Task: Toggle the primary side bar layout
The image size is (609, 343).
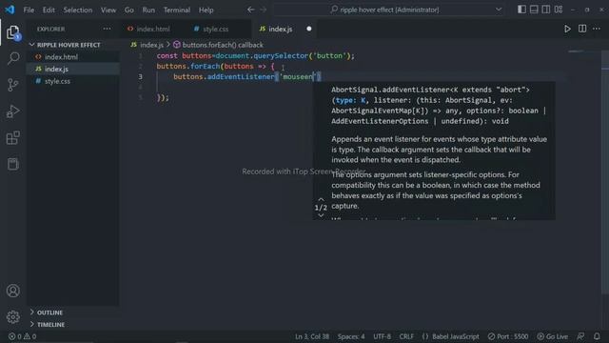Action: 521,10
